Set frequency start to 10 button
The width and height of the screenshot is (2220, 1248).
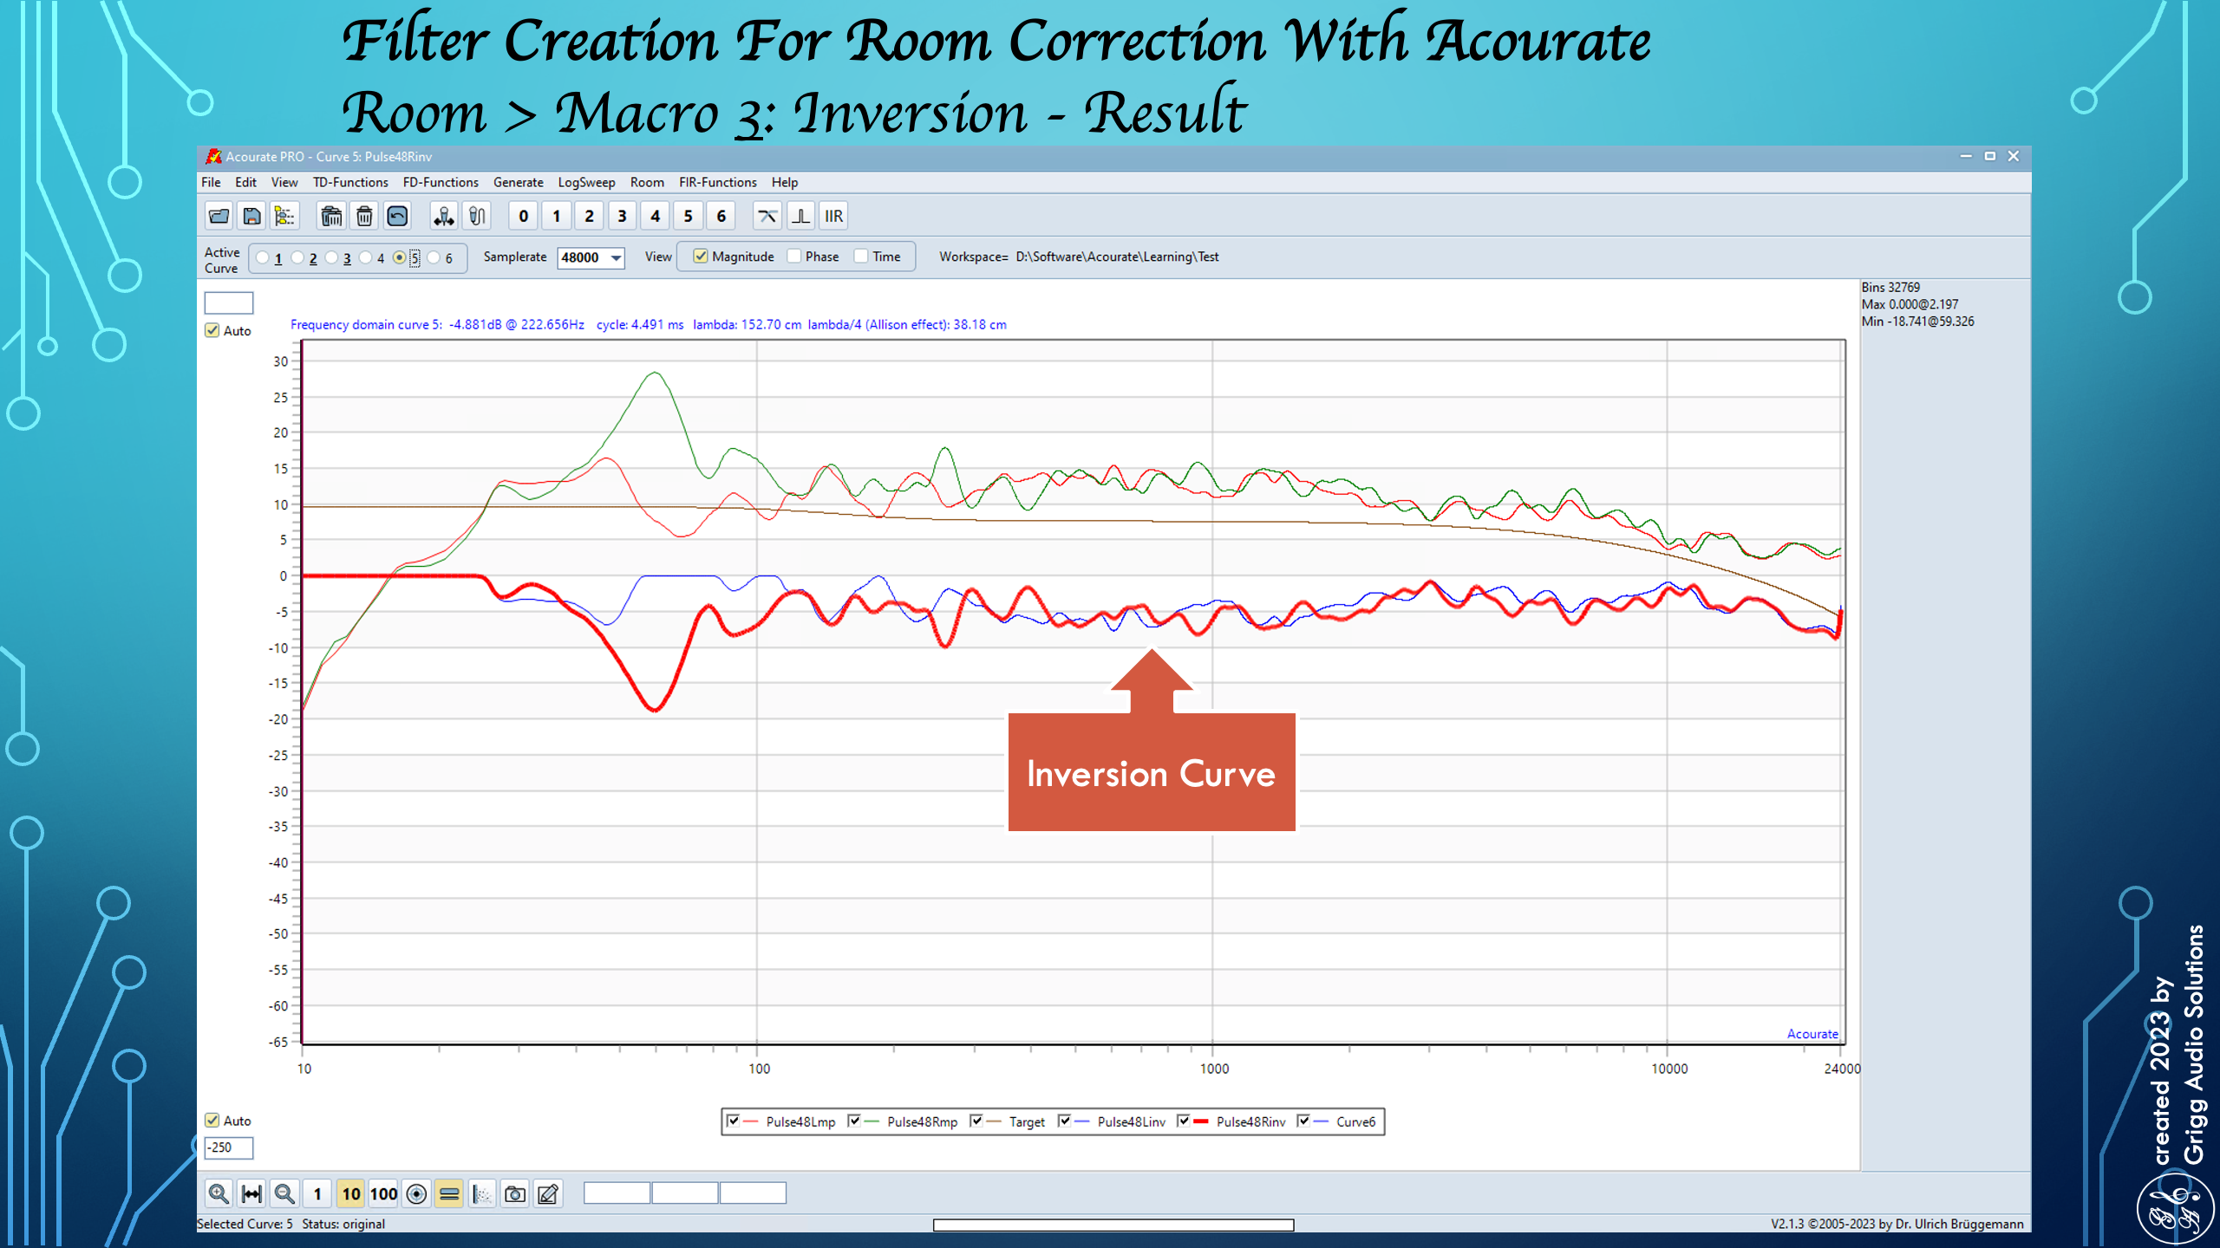pyautogui.click(x=350, y=1193)
